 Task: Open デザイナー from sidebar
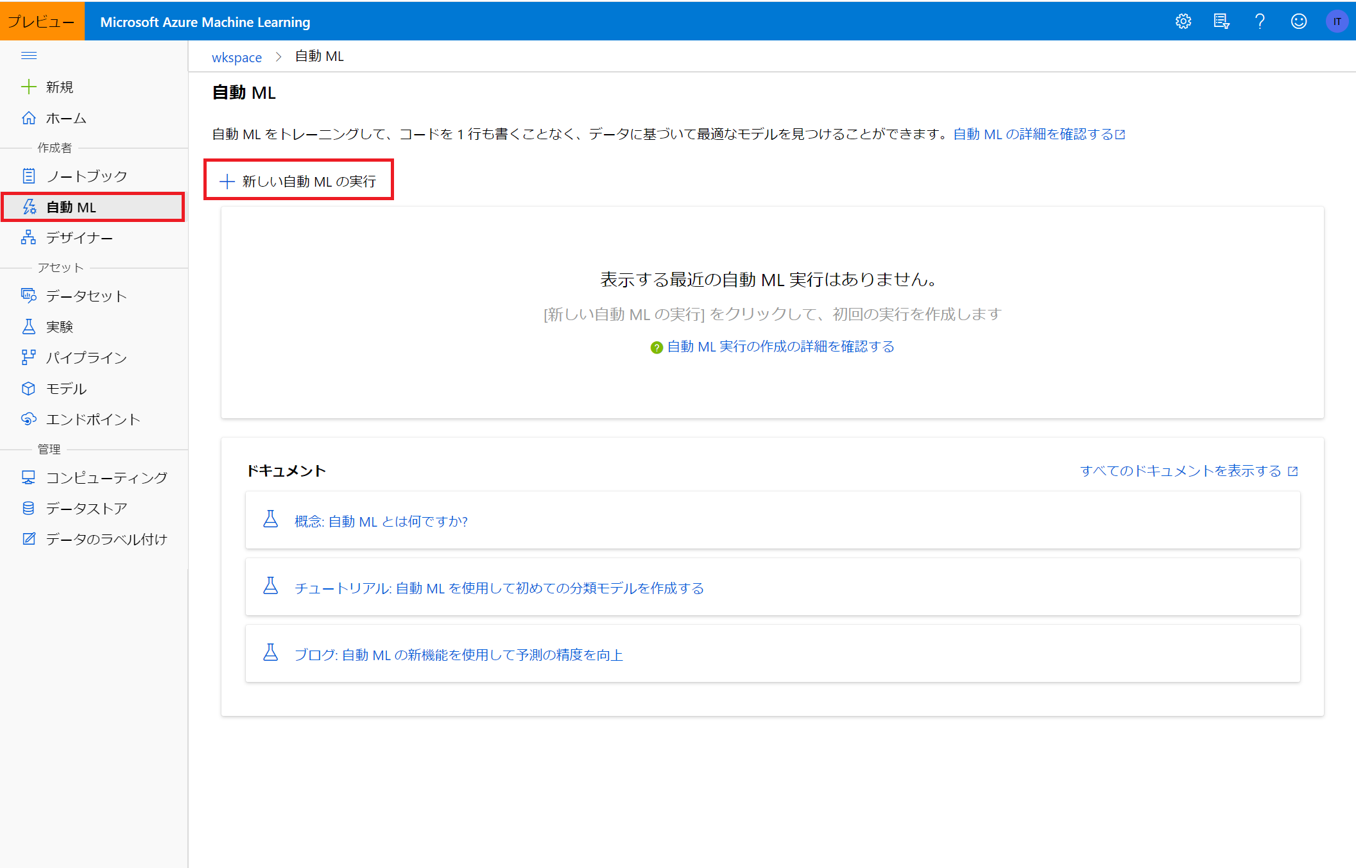79,238
